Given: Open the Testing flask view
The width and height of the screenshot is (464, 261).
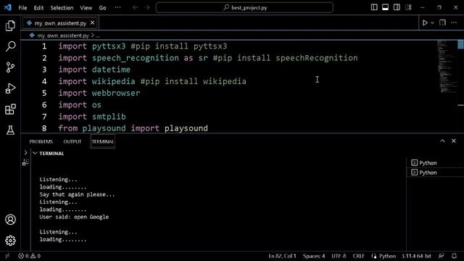Looking at the screenshot, I should 10,130.
